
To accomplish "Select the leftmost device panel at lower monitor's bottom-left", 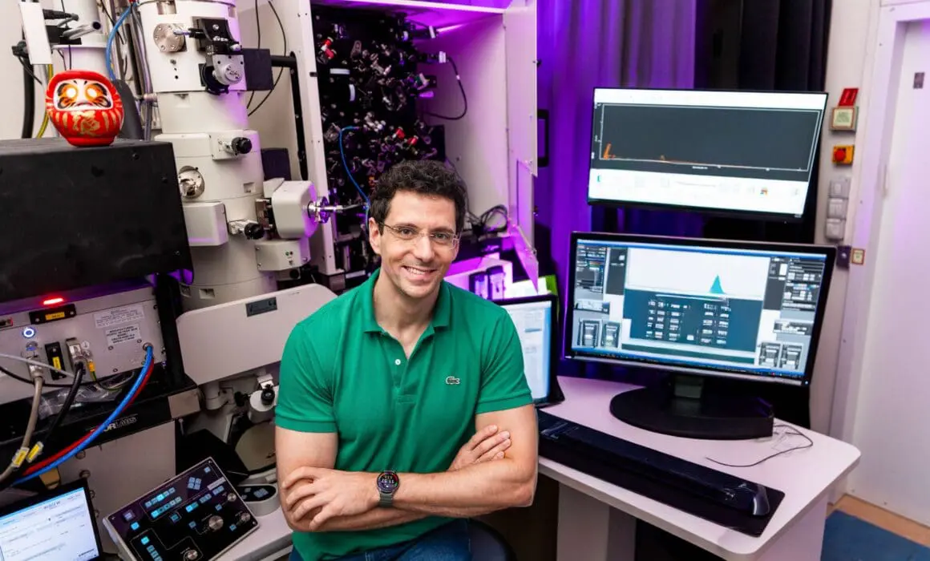I will [589, 333].
